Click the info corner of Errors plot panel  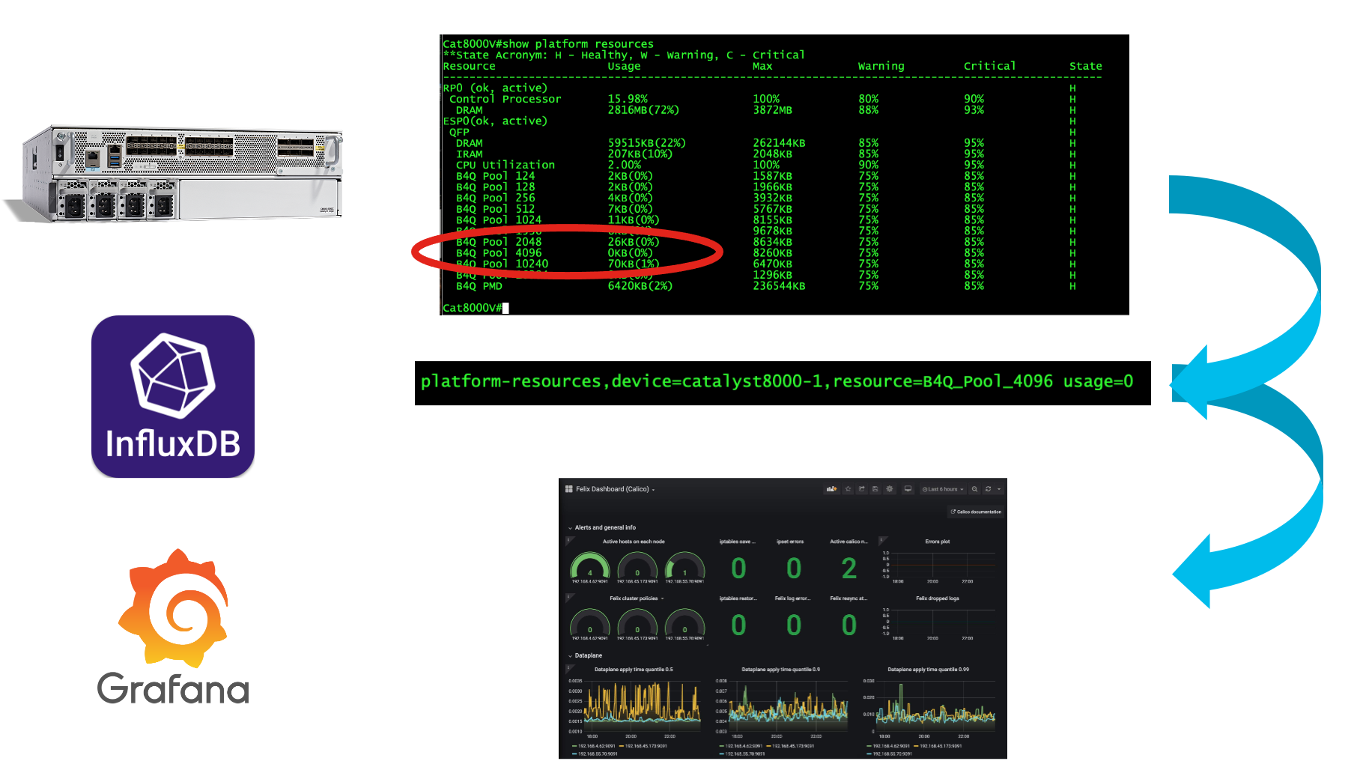[882, 539]
